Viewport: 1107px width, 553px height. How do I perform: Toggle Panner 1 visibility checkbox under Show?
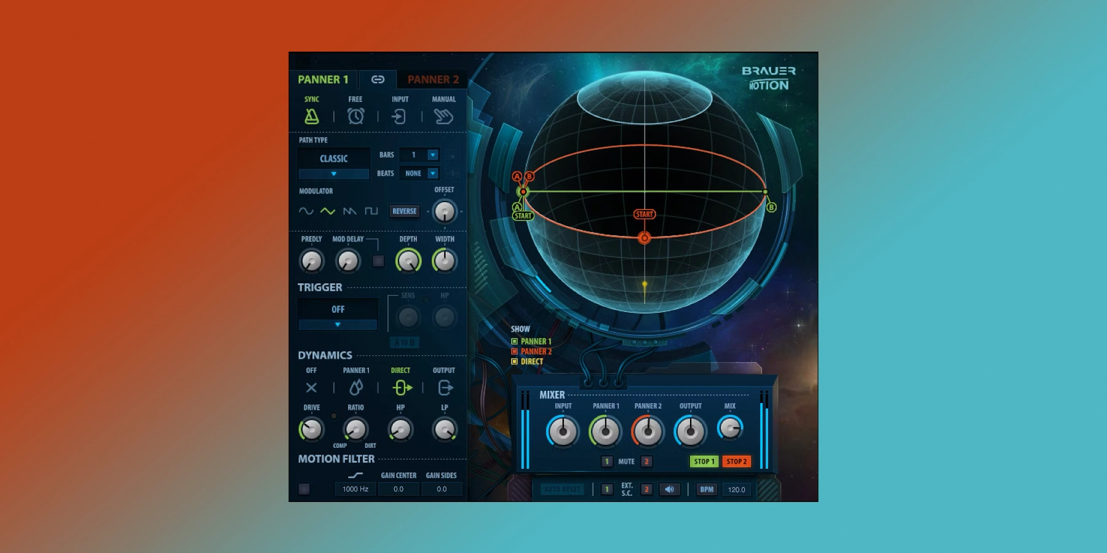(515, 342)
